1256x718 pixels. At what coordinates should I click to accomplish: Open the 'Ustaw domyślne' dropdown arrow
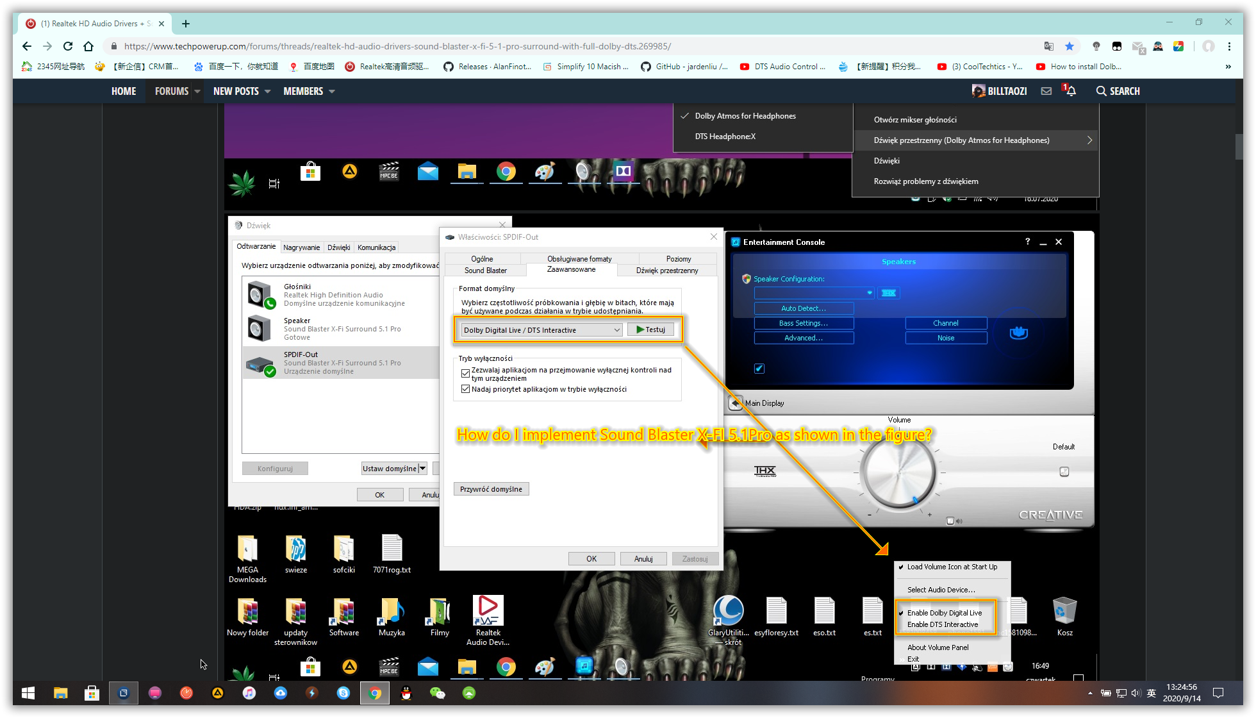pos(422,469)
